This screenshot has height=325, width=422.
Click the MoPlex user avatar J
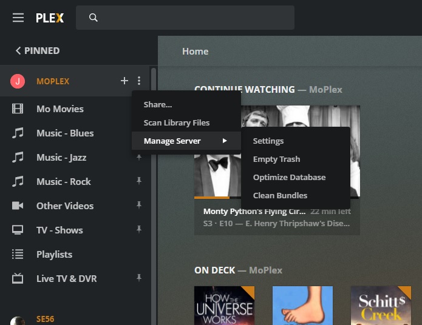click(x=18, y=81)
